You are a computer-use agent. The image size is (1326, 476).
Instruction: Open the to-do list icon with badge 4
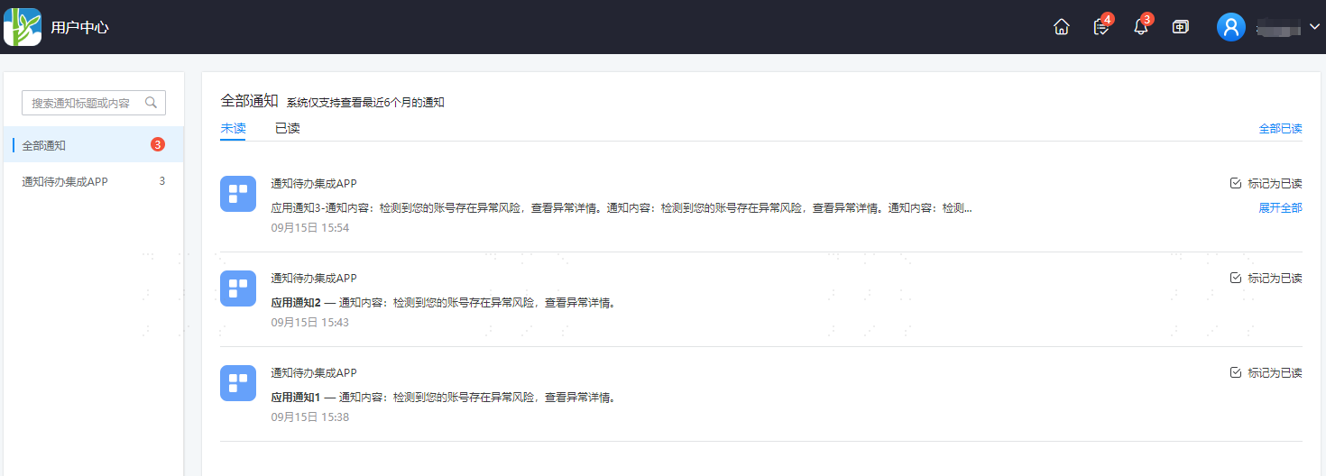1101,27
